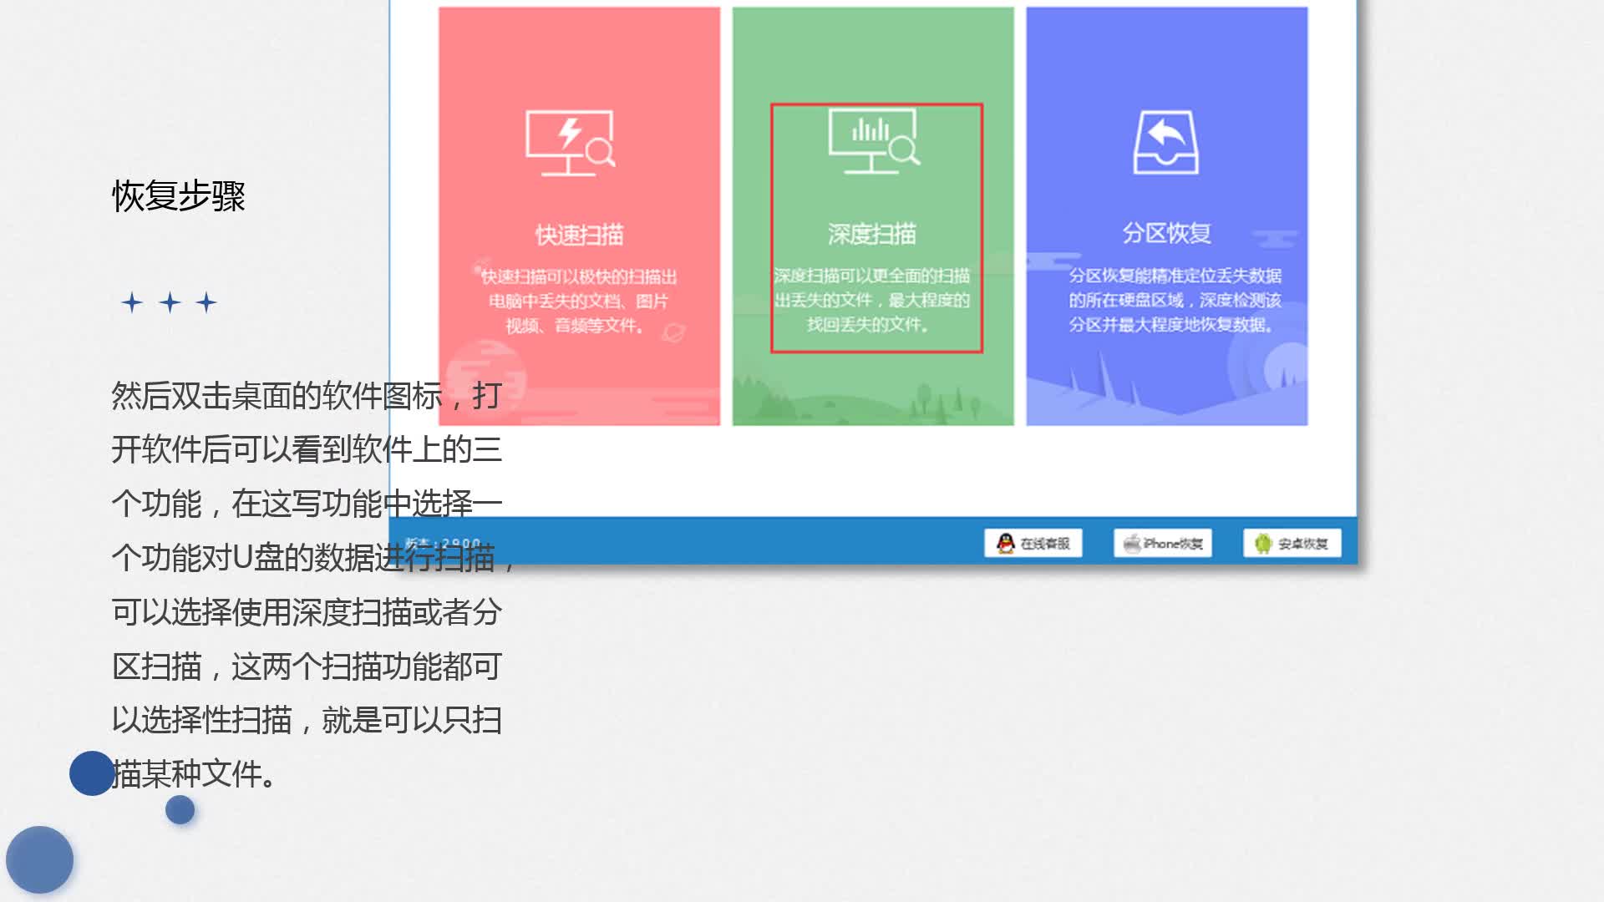Viewport: 1604px width, 902px height.
Task: Launch 安卓恢复 Android recovery mode
Action: pyautogui.click(x=1292, y=543)
